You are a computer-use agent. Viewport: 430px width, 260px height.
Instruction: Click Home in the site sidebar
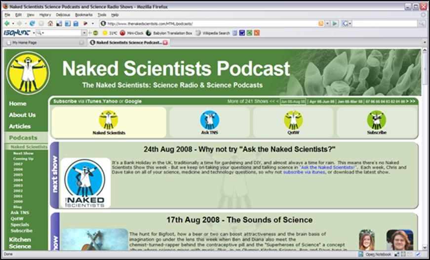18,104
